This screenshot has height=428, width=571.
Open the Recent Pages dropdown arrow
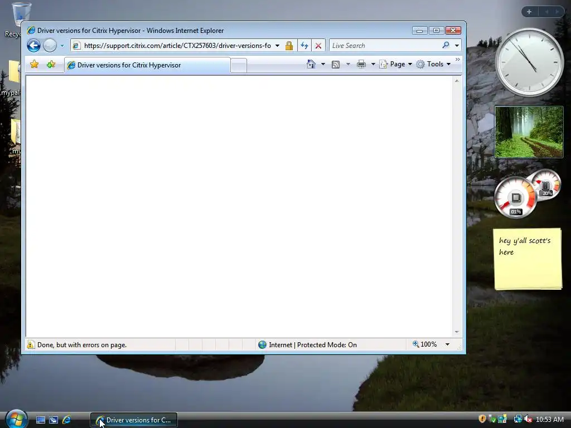(62, 46)
